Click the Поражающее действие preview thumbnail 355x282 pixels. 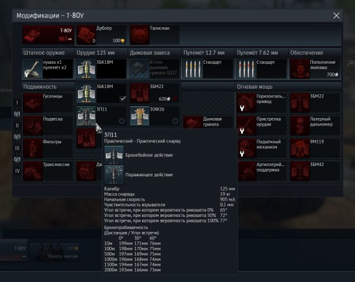(114, 175)
